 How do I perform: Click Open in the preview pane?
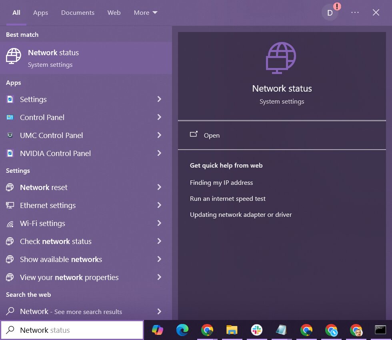pyautogui.click(x=212, y=135)
